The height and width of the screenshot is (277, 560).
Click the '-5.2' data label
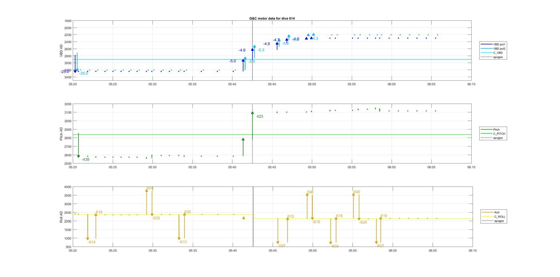tap(285, 44)
